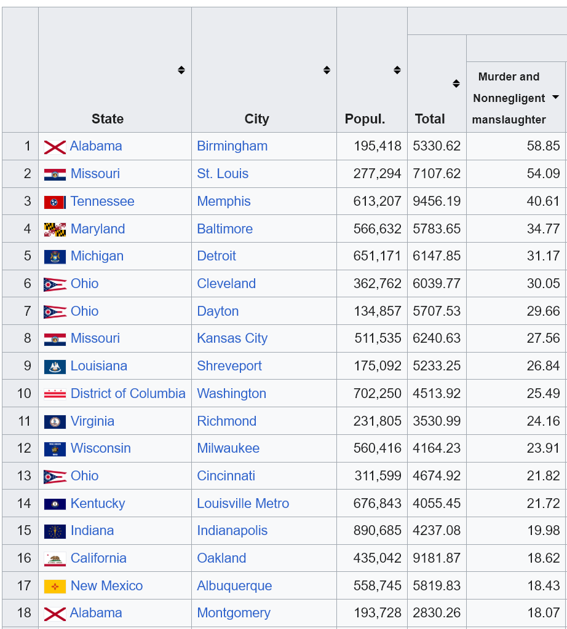Viewport: 567px width, 629px height.
Task: Click Maryland flag icon
Action: [x=55, y=230]
